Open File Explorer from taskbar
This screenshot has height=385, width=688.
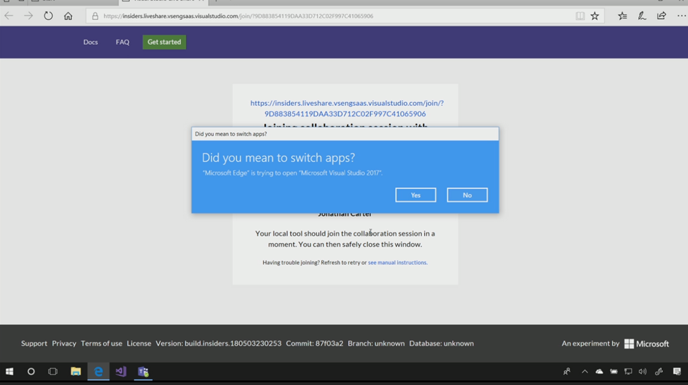pos(75,372)
